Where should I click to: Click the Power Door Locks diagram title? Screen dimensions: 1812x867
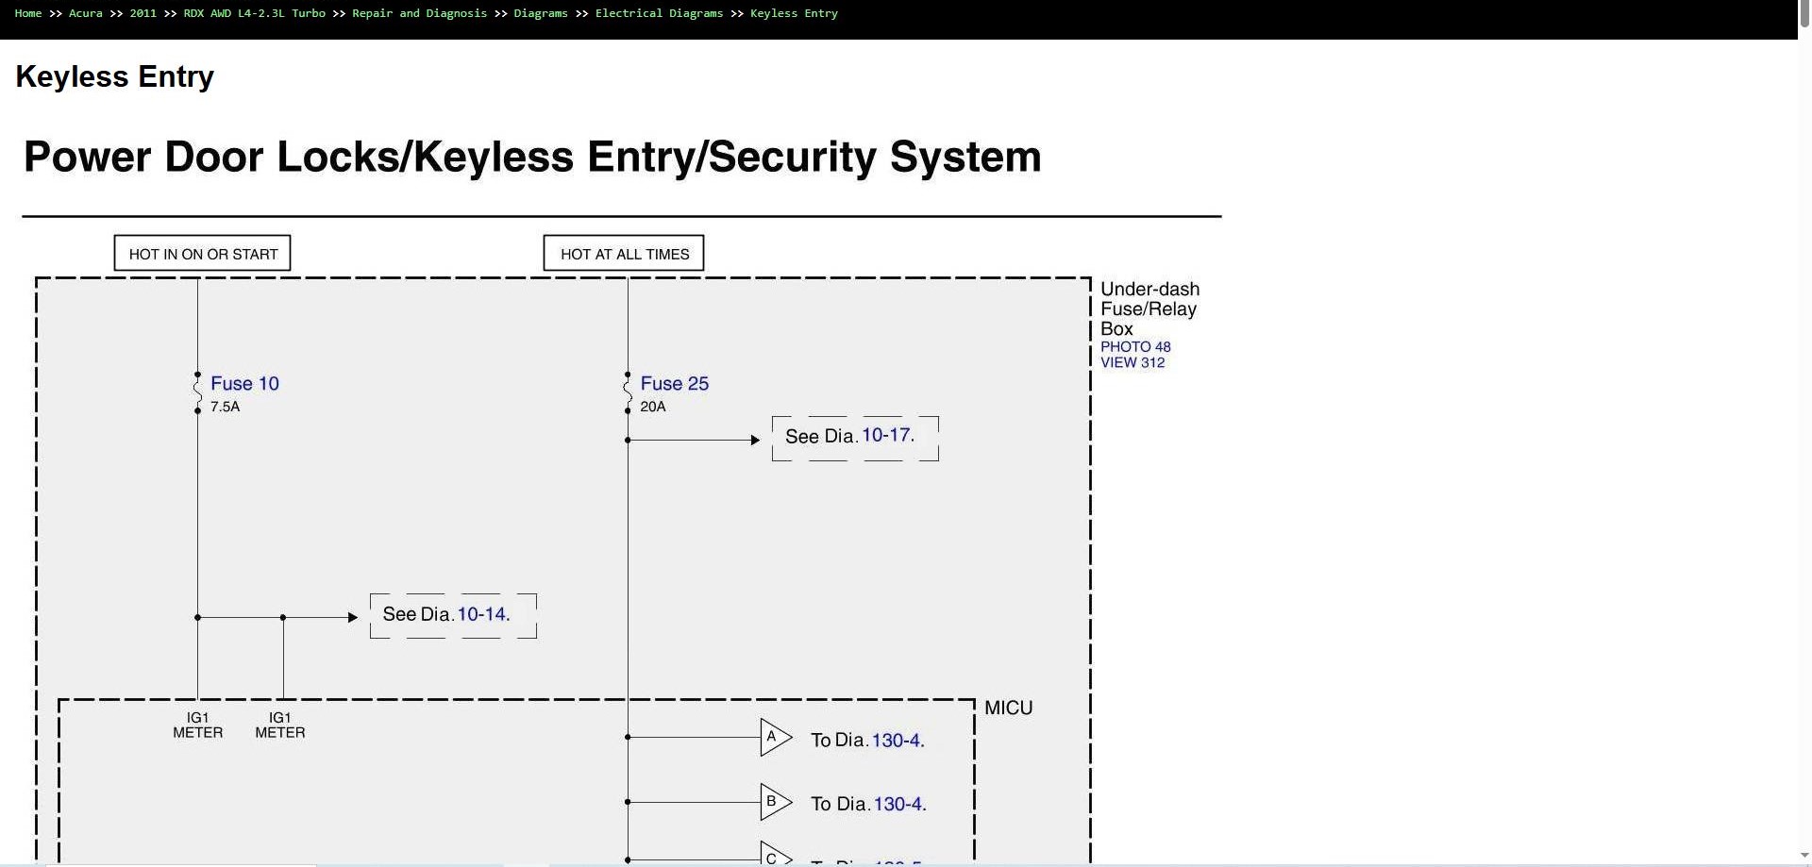click(532, 157)
